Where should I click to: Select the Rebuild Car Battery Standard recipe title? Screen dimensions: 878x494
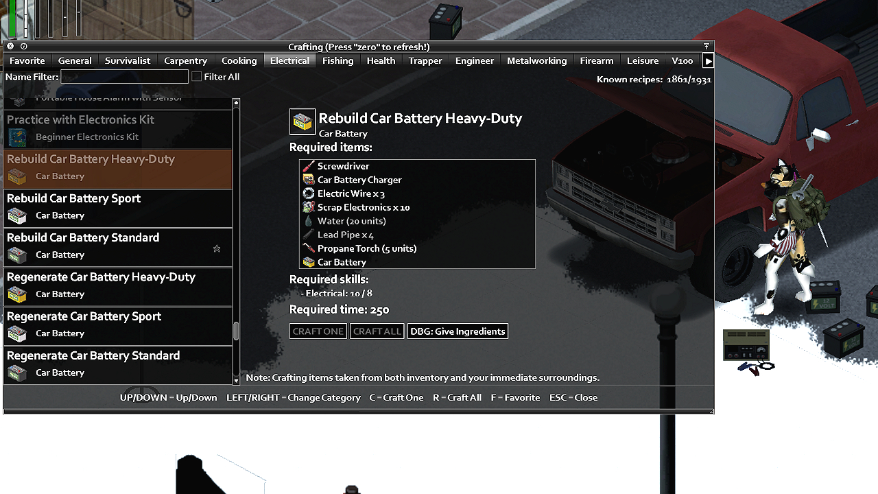point(83,237)
